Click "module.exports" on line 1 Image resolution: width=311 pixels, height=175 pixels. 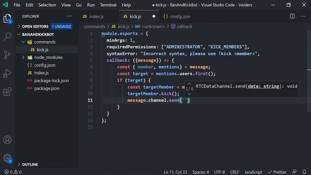(120, 34)
